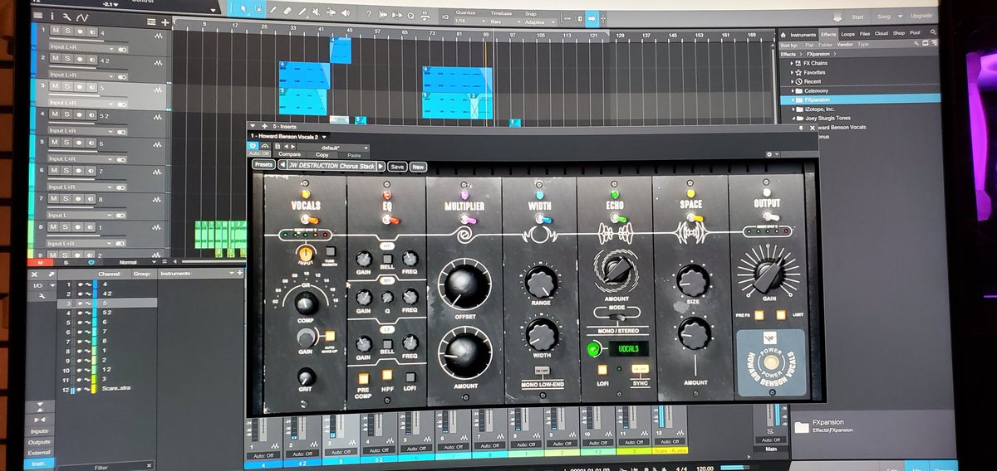Screen dimensions: 997x471
Task: Click the OUTPUT GAIN knob
Action: 769,275
